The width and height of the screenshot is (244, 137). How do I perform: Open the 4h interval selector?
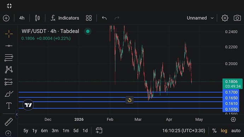pos(22,18)
